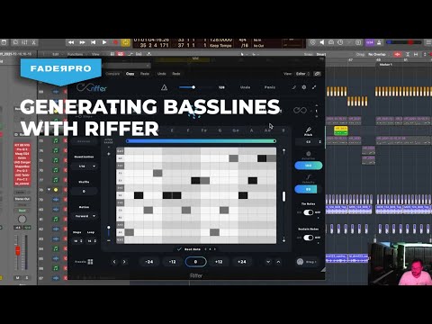The width and height of the screenshot is (432, 324).
Task: Open the Drag No Overlap dropdown
Action: point(377,54)
